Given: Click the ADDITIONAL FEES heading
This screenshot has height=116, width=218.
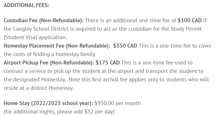Looking at the screenshot, I should (26, 5).
